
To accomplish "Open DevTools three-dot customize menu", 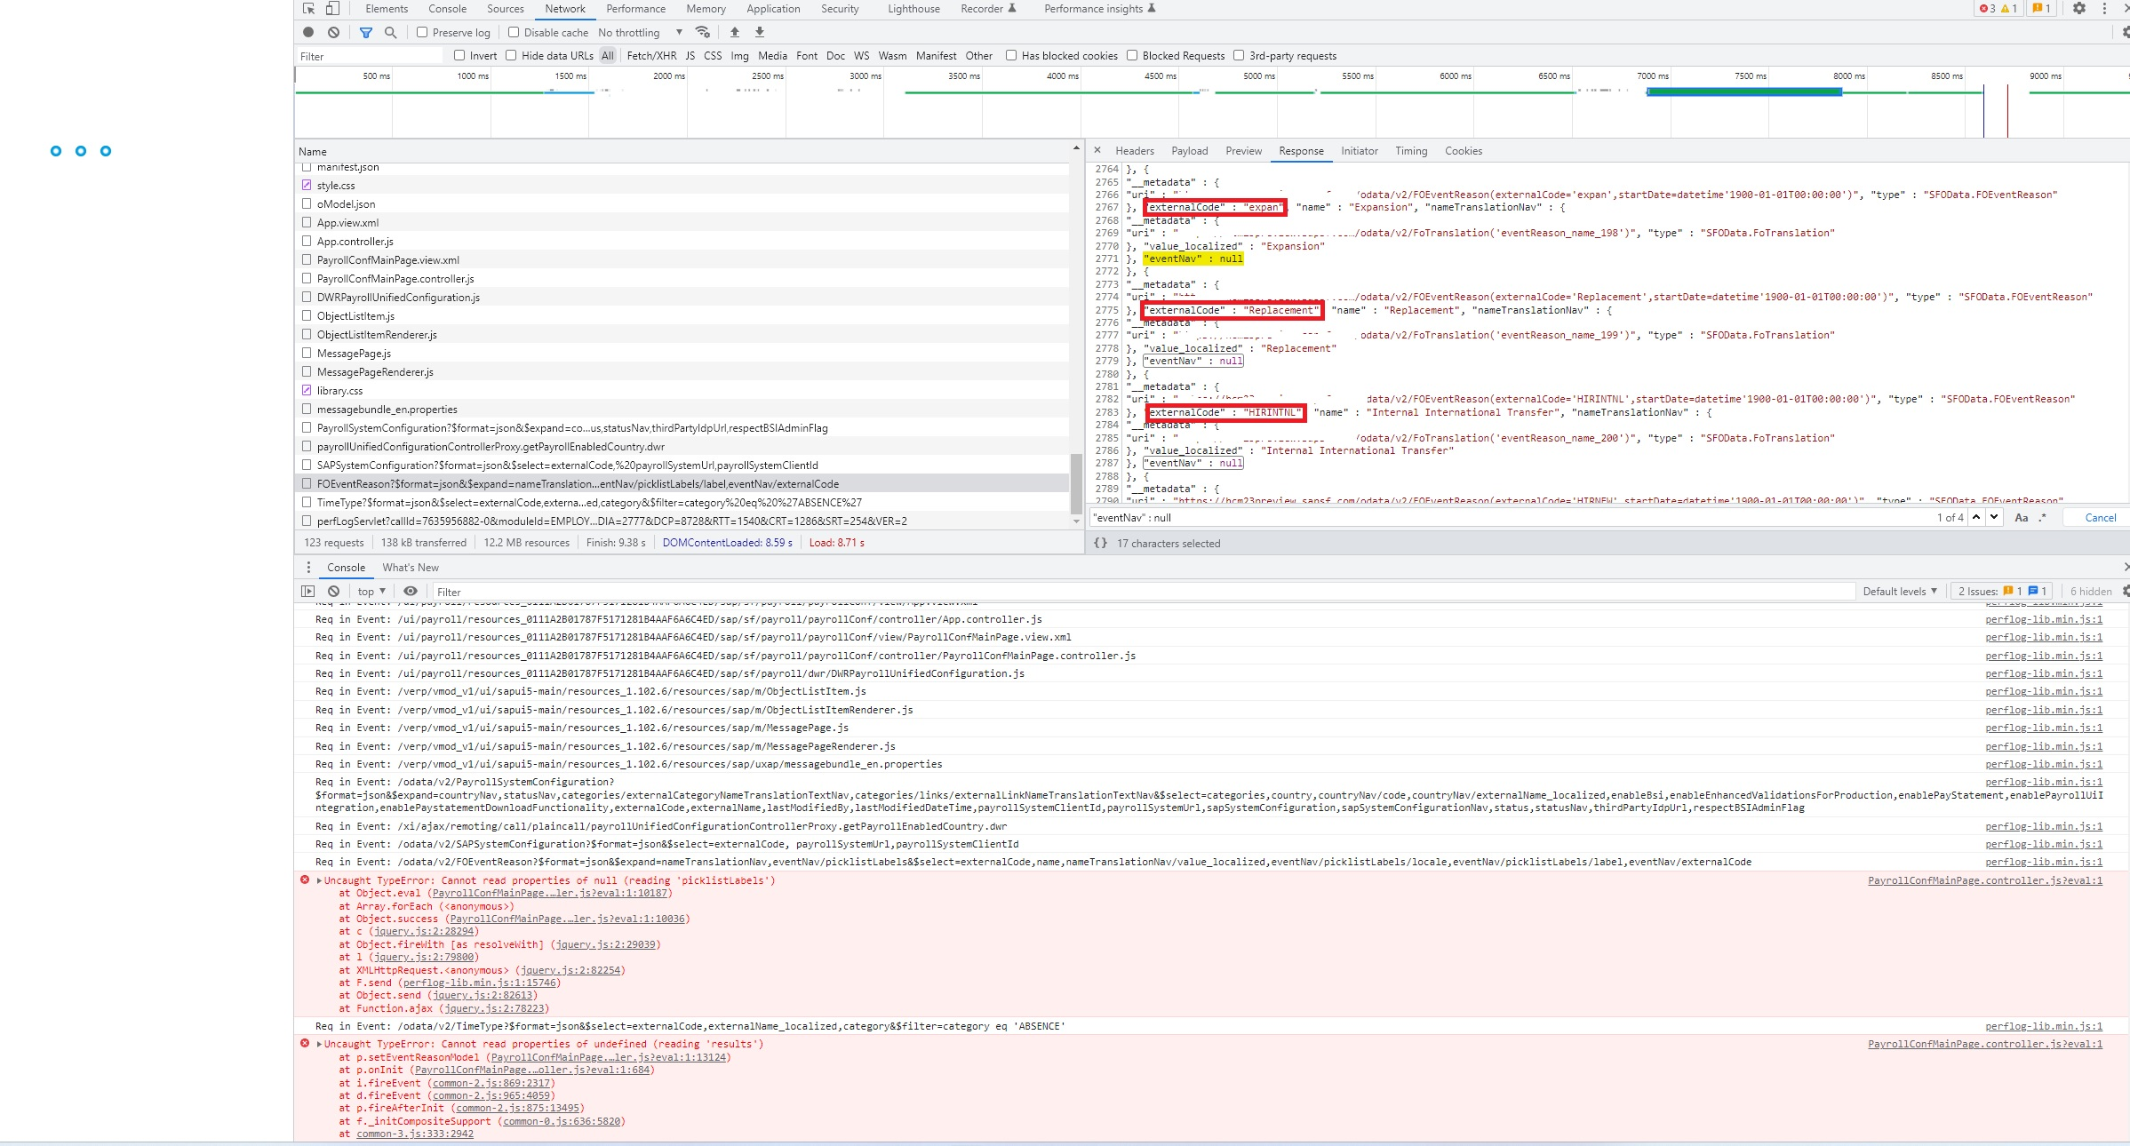I will (x=2104, y=9).
